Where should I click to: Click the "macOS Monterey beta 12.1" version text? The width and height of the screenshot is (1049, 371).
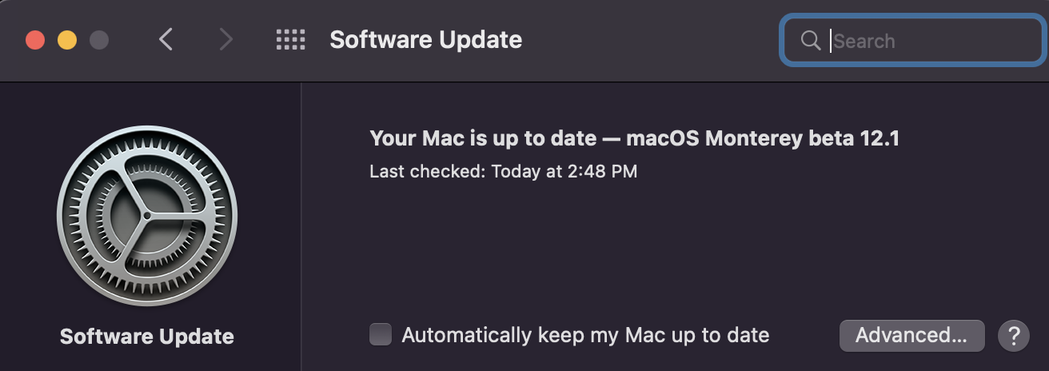[x=763, y=138]
